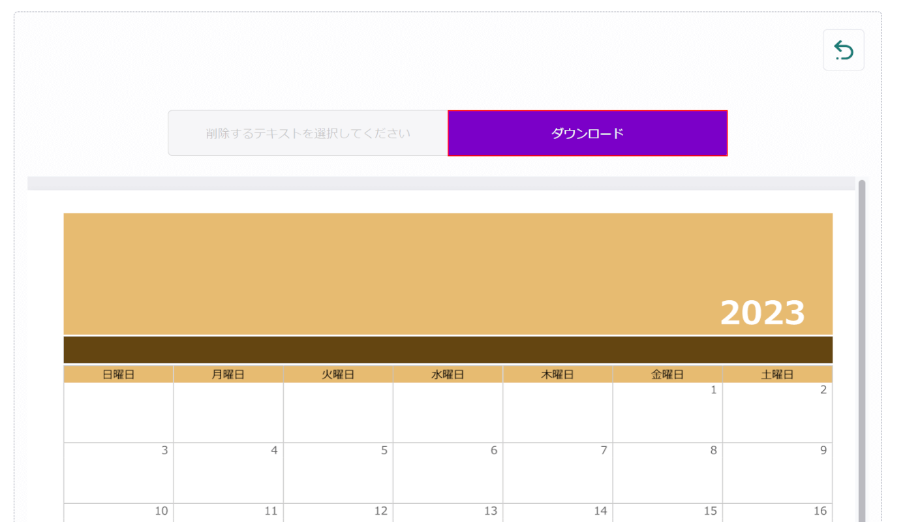
Task: Select the 日曜日 header cell
Action: [x=119, y=375]
